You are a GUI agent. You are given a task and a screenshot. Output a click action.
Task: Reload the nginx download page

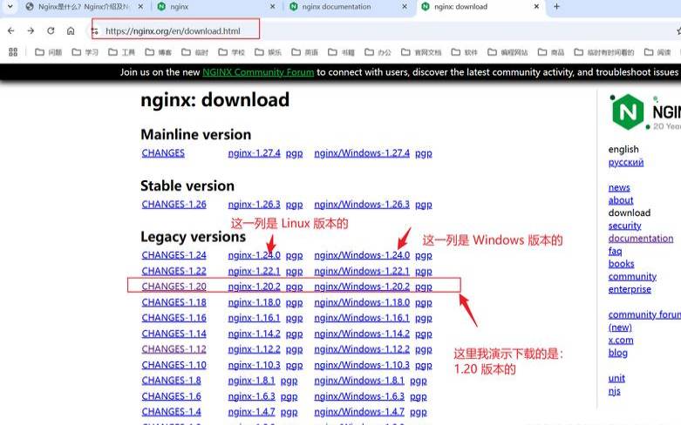coord(51,30)
